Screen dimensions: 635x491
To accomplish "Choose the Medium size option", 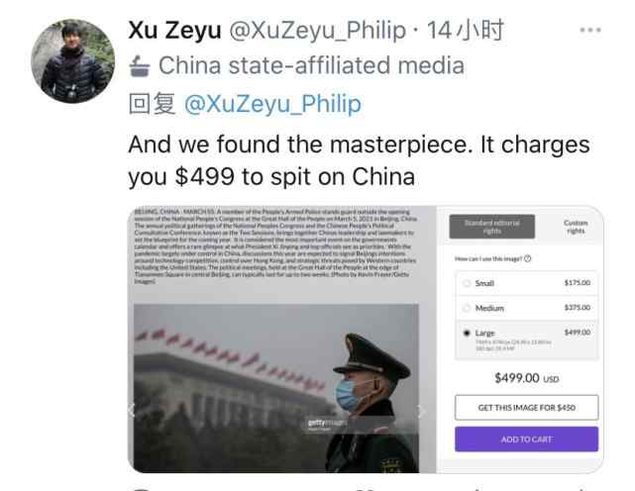I will pyautogui.click(x=526, y=308).
